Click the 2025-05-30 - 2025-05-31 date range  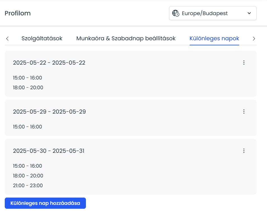tap(49, 151)
